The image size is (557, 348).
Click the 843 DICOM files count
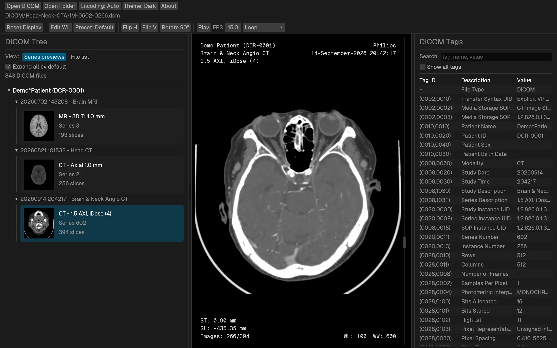pos(26,76)
